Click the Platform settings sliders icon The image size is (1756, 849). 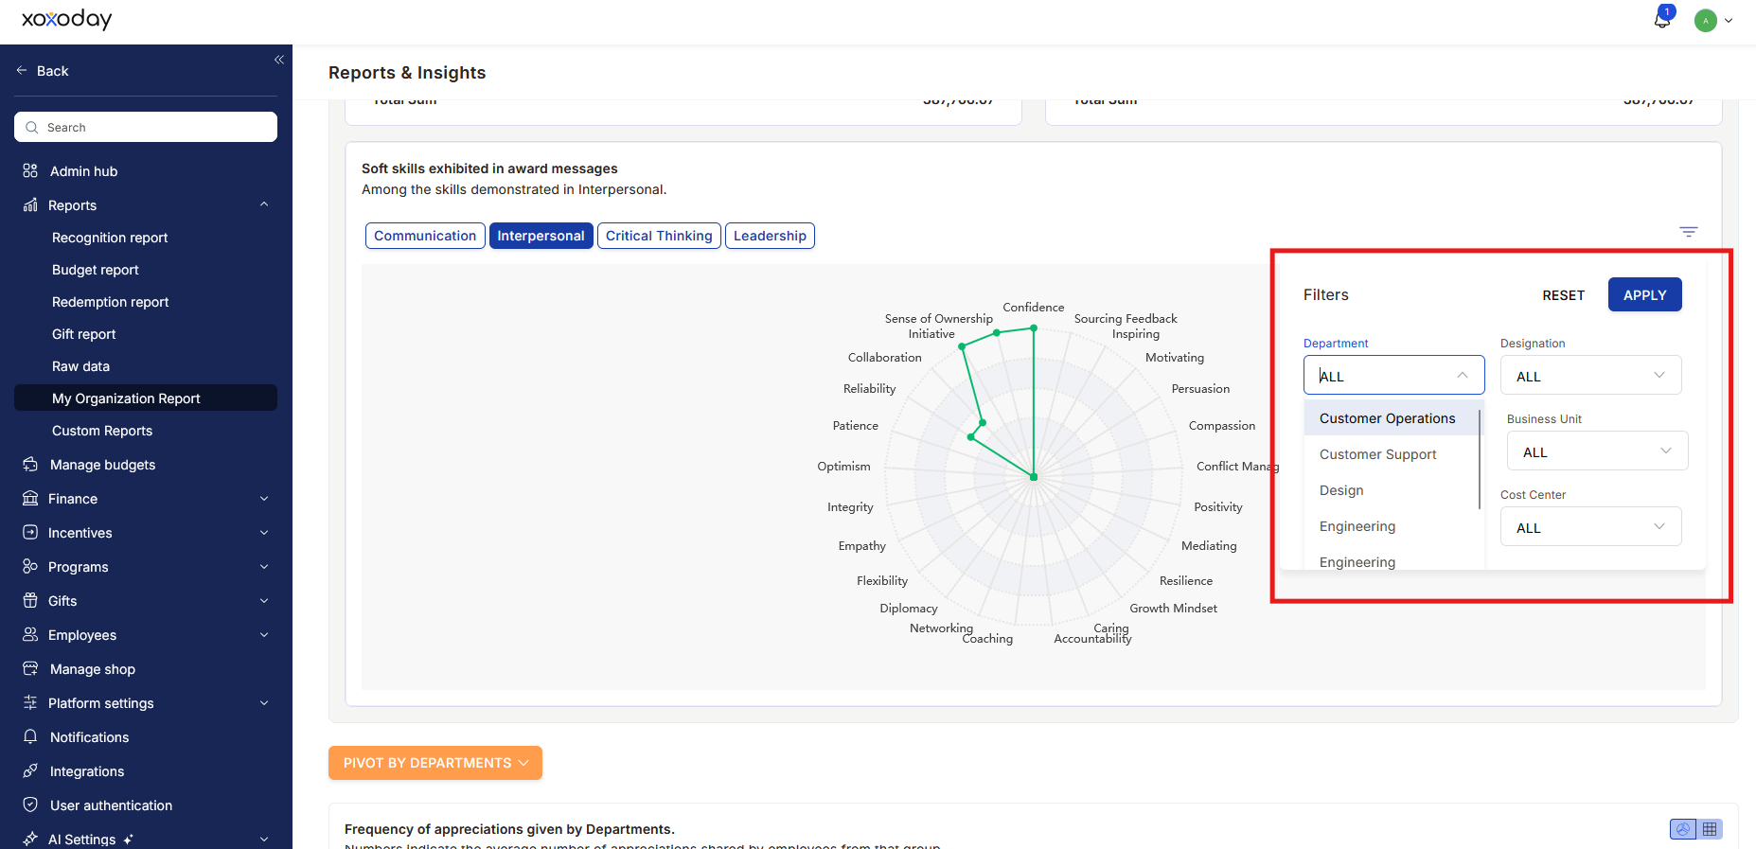[x=30, y=703]
